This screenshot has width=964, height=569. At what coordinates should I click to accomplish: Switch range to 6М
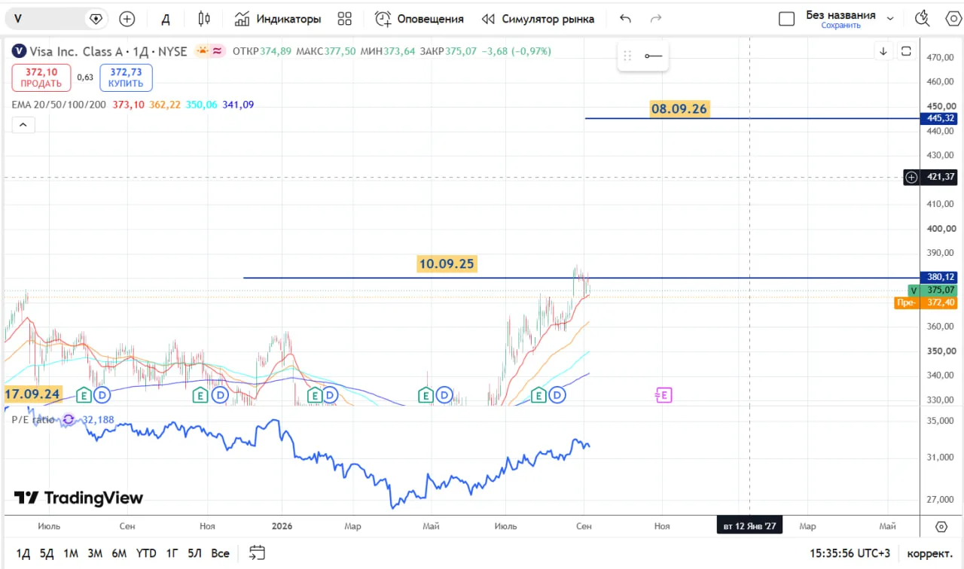tap(119, 553)
